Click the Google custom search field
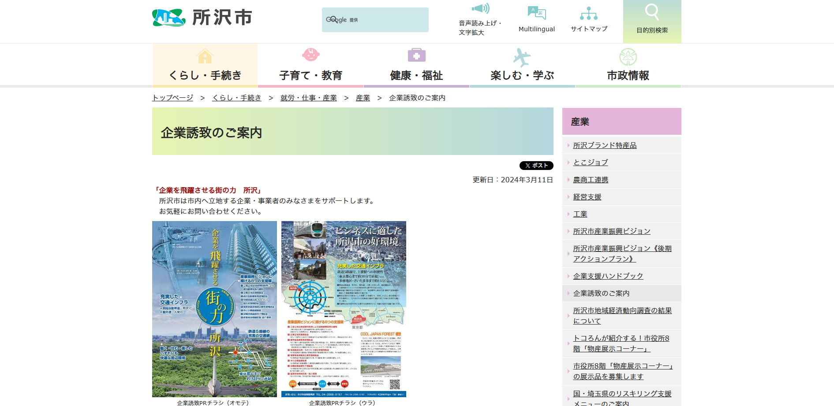The image size is (834, 406). point(375,20)
